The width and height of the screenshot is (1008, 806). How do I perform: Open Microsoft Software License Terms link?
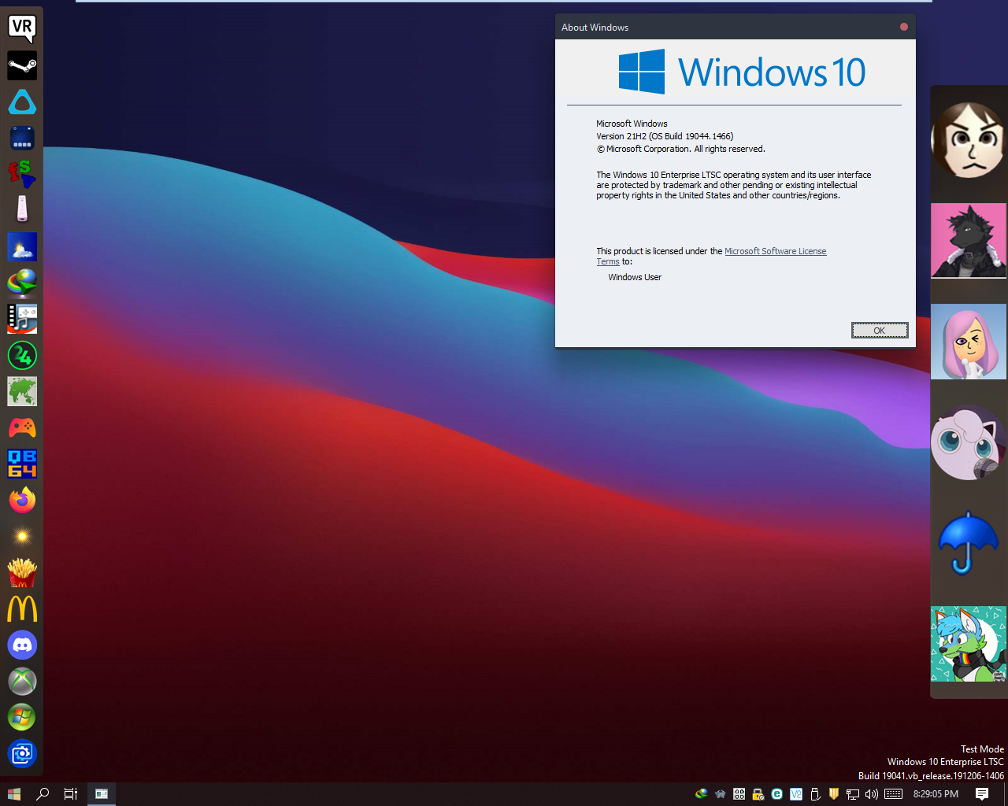click(775, 251)
